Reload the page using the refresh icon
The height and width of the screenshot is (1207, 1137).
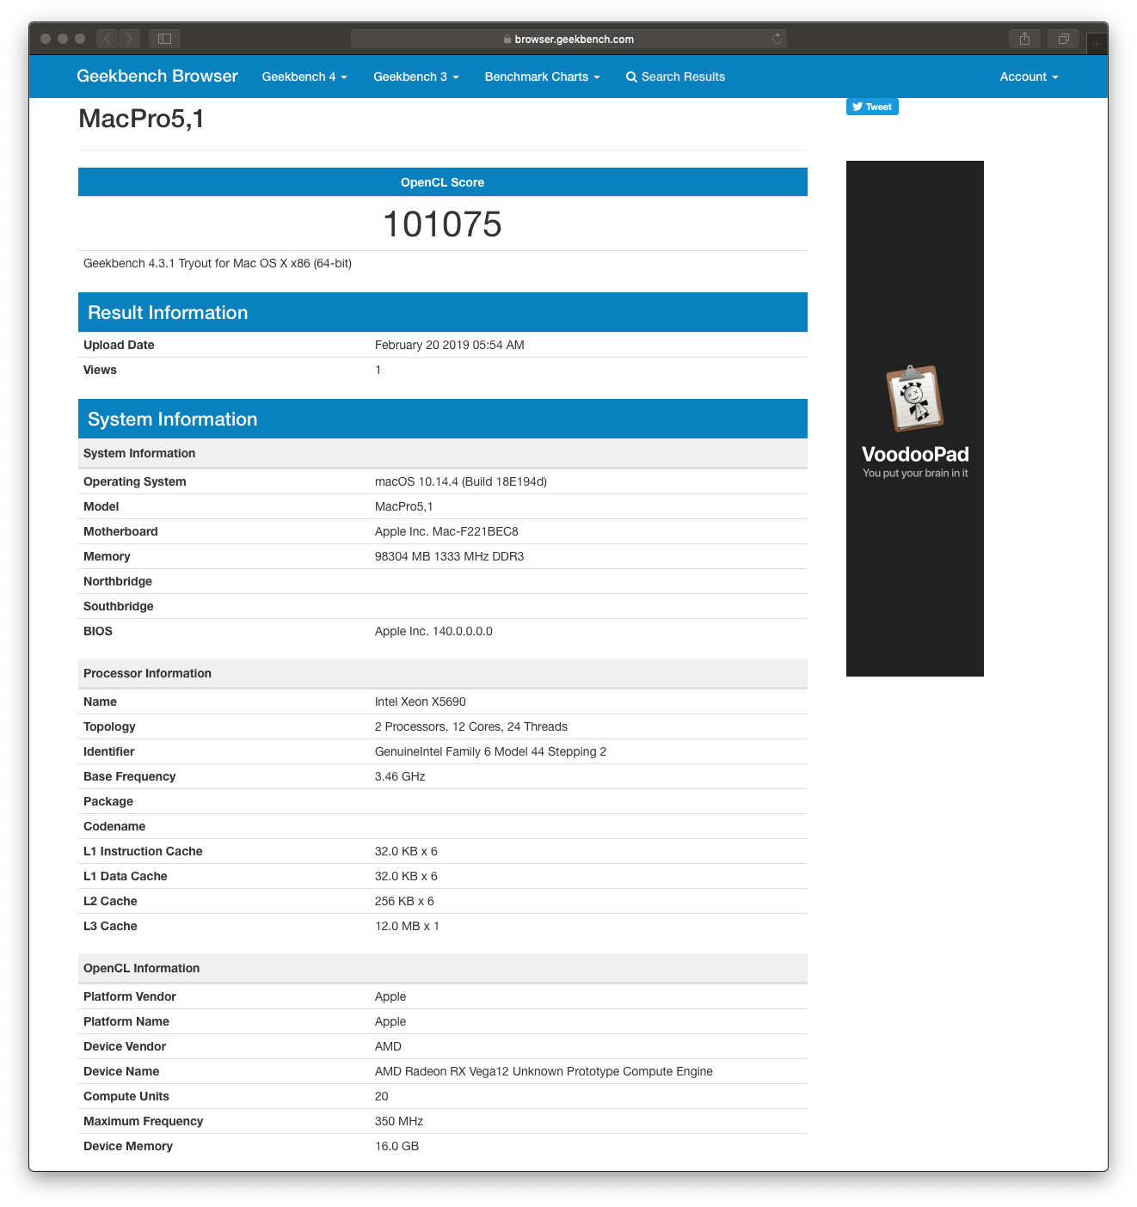(x=777, y=39)
